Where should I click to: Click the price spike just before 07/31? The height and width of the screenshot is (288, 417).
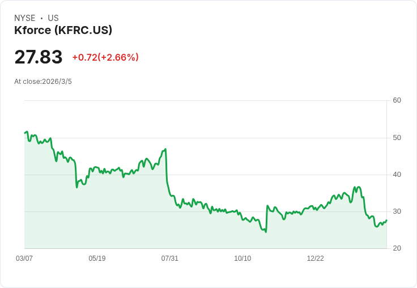point(165,149)
